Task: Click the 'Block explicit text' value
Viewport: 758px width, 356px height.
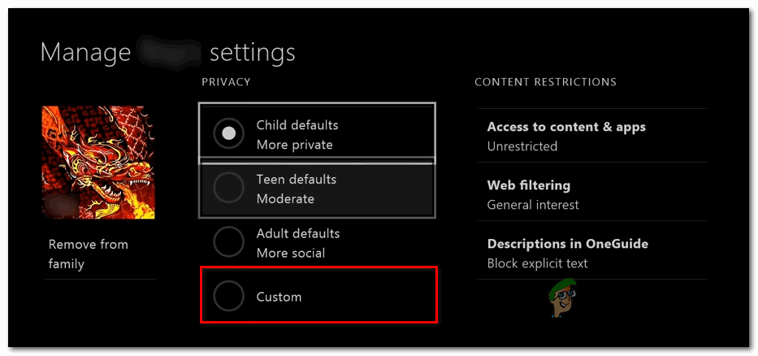Action: (537, 263)
